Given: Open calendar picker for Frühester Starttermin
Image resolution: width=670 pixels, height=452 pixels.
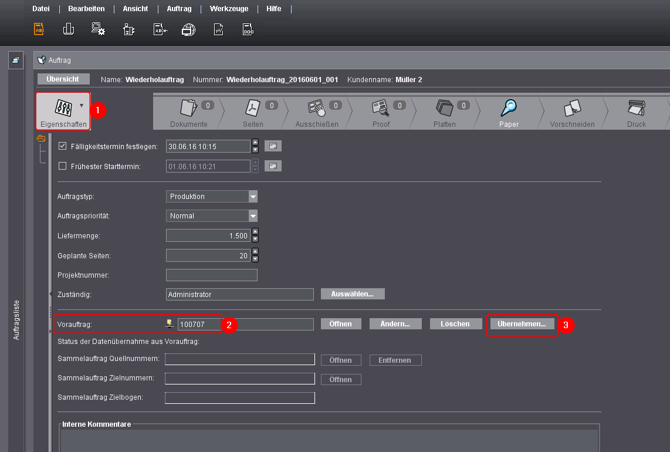Looking at the screenshot, I should click(273, 166).
